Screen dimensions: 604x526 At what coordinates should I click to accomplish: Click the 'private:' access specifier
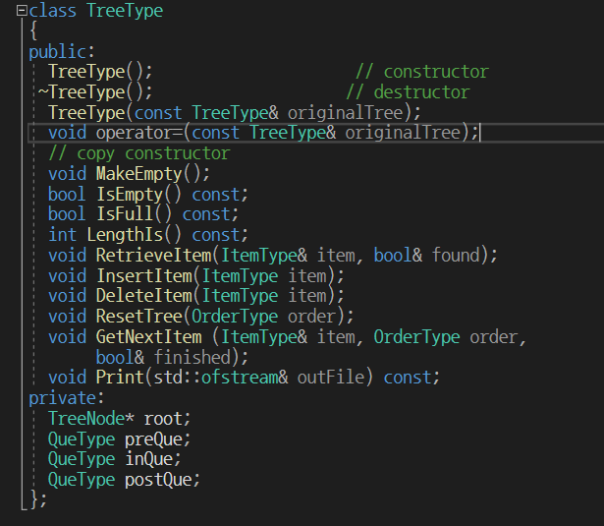[x=66, y=398]
